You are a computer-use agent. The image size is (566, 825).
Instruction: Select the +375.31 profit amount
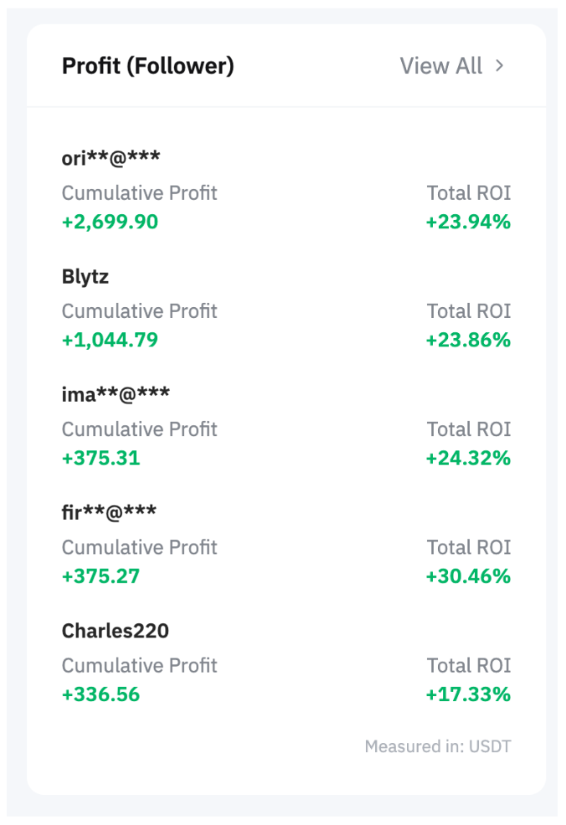point(101,458)
